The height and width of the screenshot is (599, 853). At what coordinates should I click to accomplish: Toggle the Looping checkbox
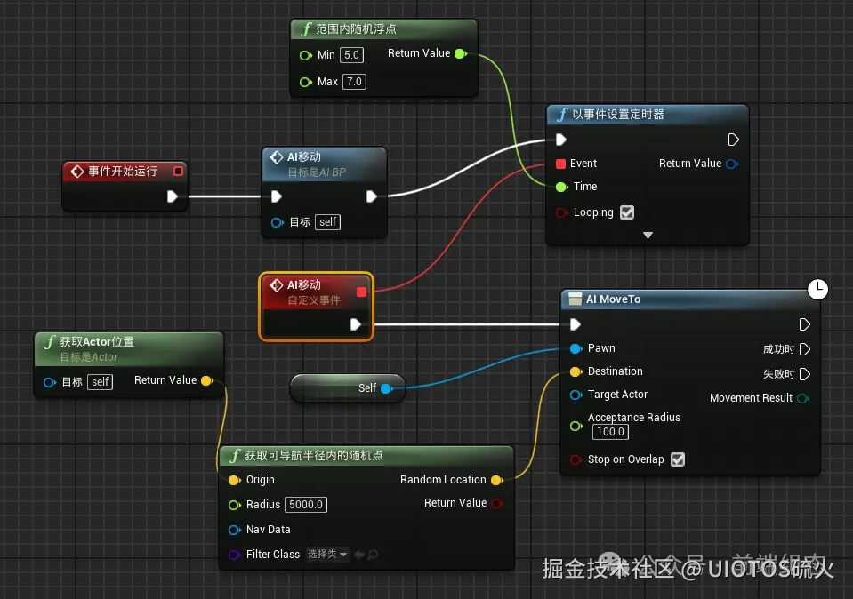point(627,212)
